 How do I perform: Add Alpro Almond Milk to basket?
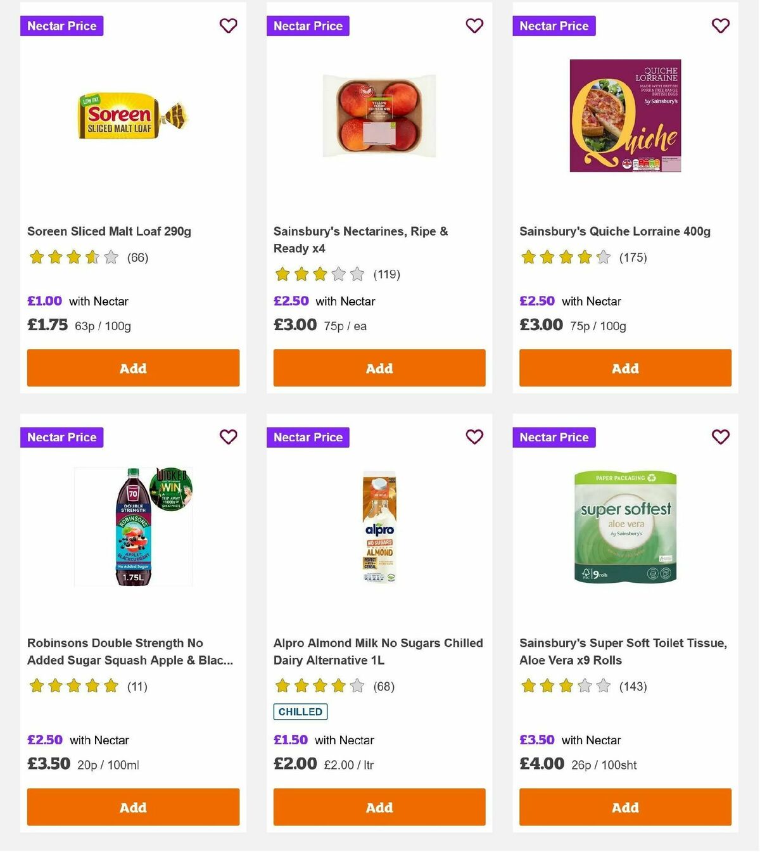point(379,807)
